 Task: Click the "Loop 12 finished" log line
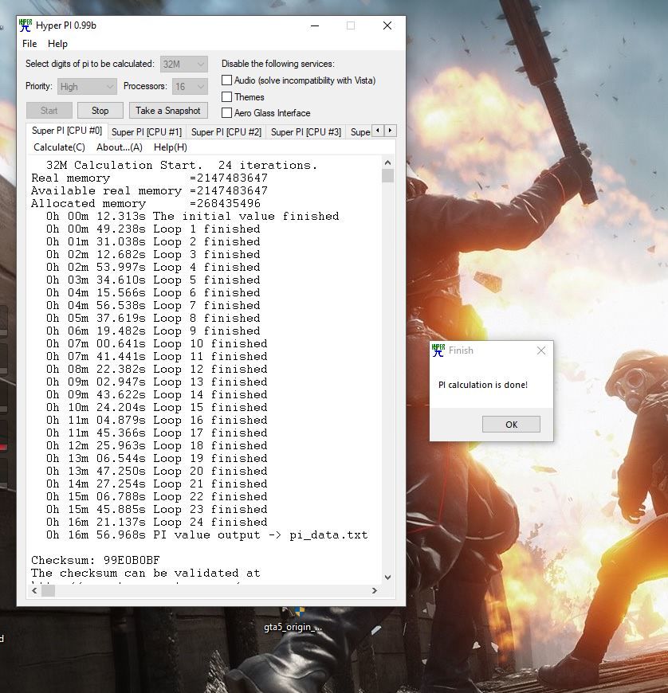pyautogui.click(x=156, y=369)
